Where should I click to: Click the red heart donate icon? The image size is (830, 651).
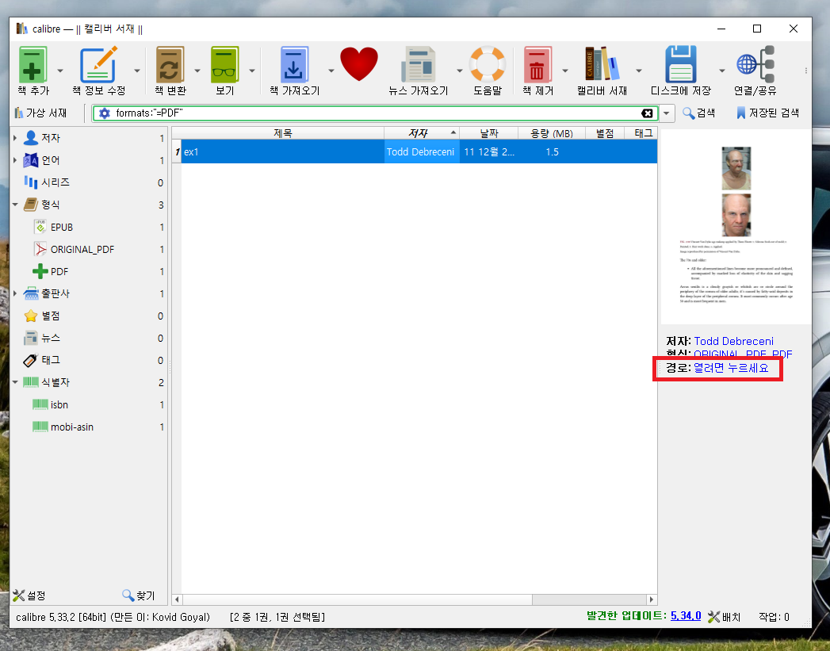359,64
